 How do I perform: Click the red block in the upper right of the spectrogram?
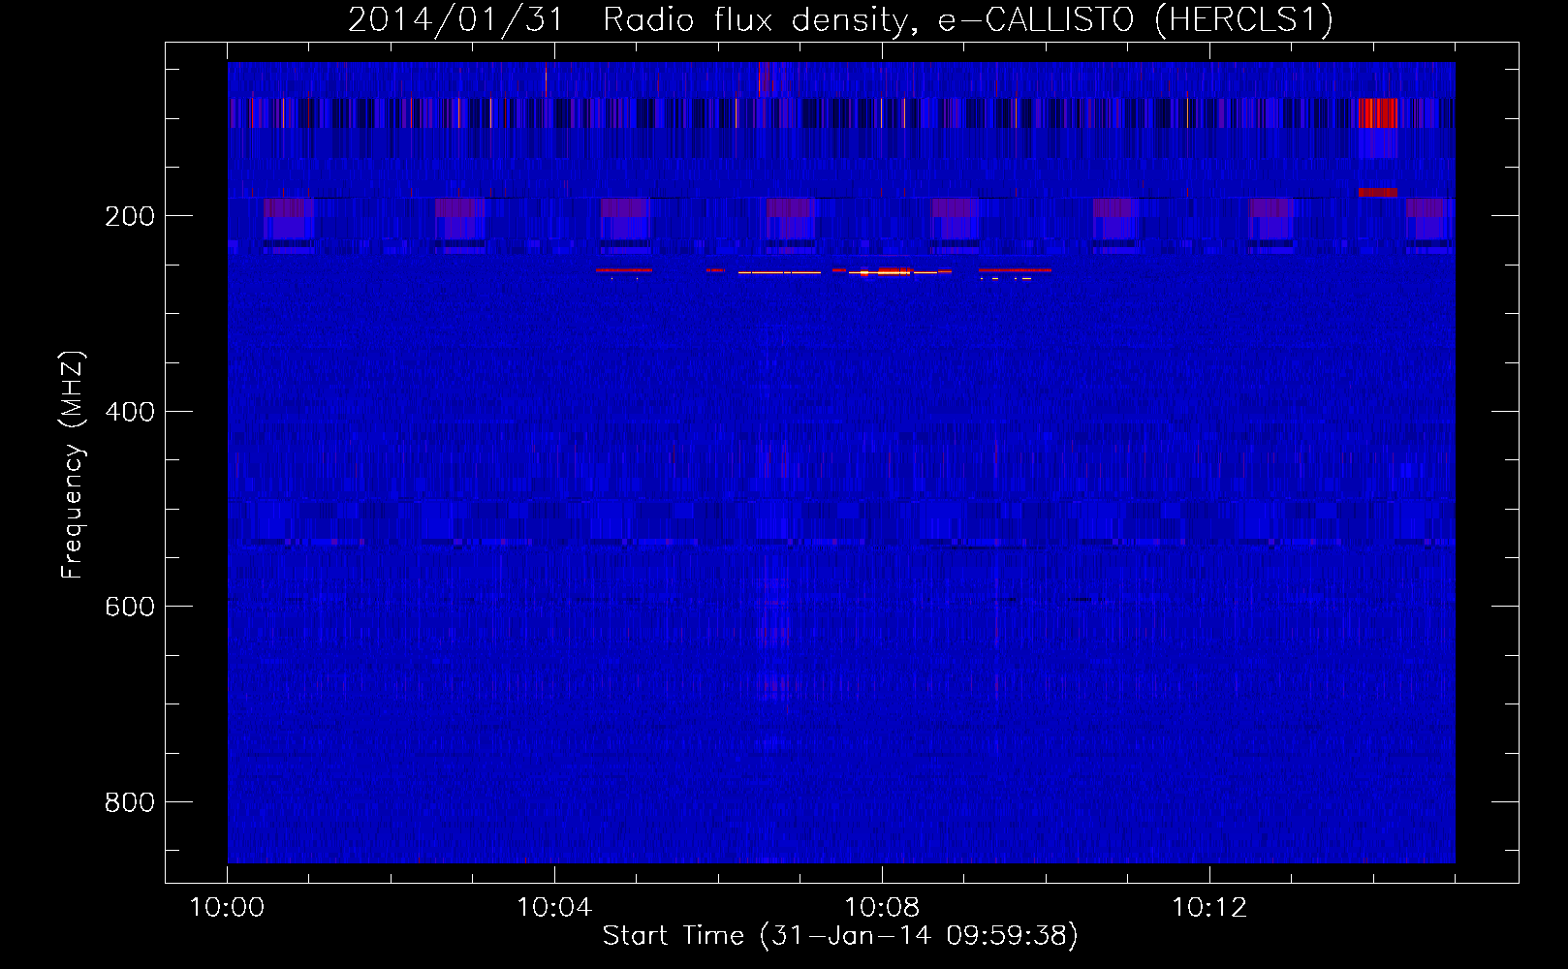click(1377, 112)
